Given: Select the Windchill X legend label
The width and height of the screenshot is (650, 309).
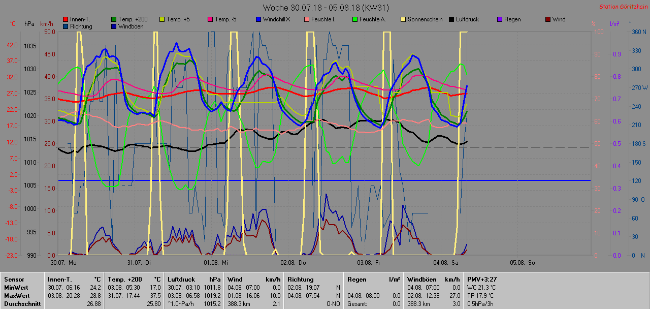Looking at the screenshot, I should click(x=277, y=19).
